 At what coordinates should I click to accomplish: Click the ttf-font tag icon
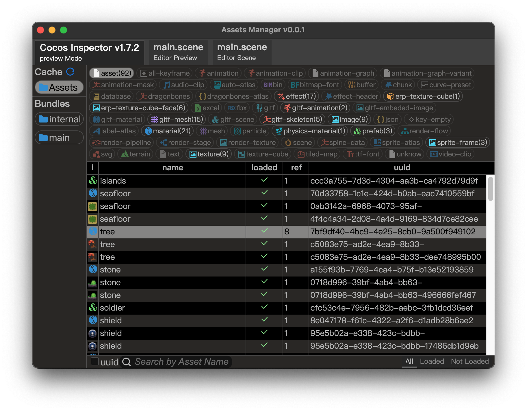350,154
